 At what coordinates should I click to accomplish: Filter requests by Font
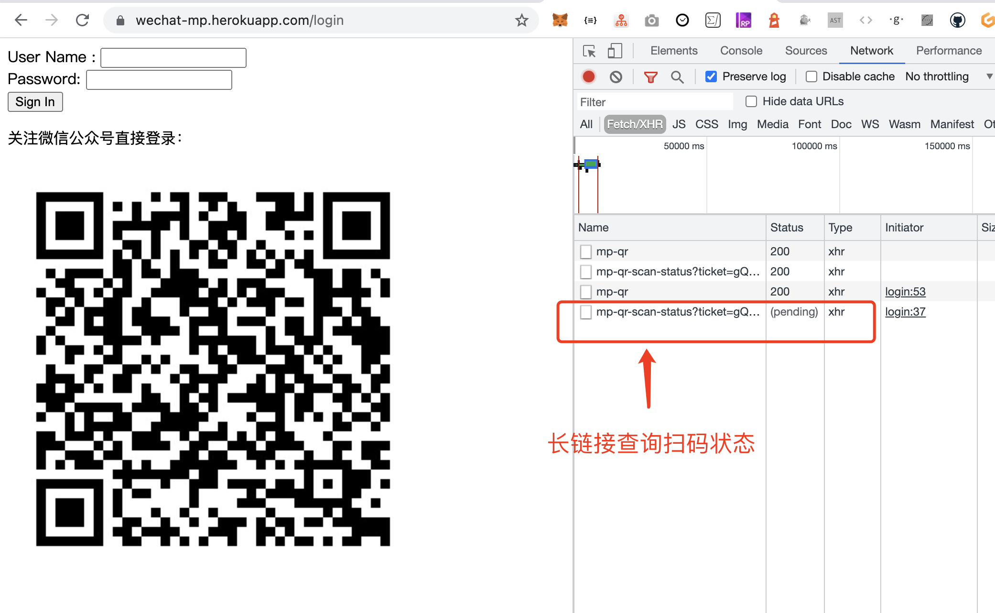810,124
